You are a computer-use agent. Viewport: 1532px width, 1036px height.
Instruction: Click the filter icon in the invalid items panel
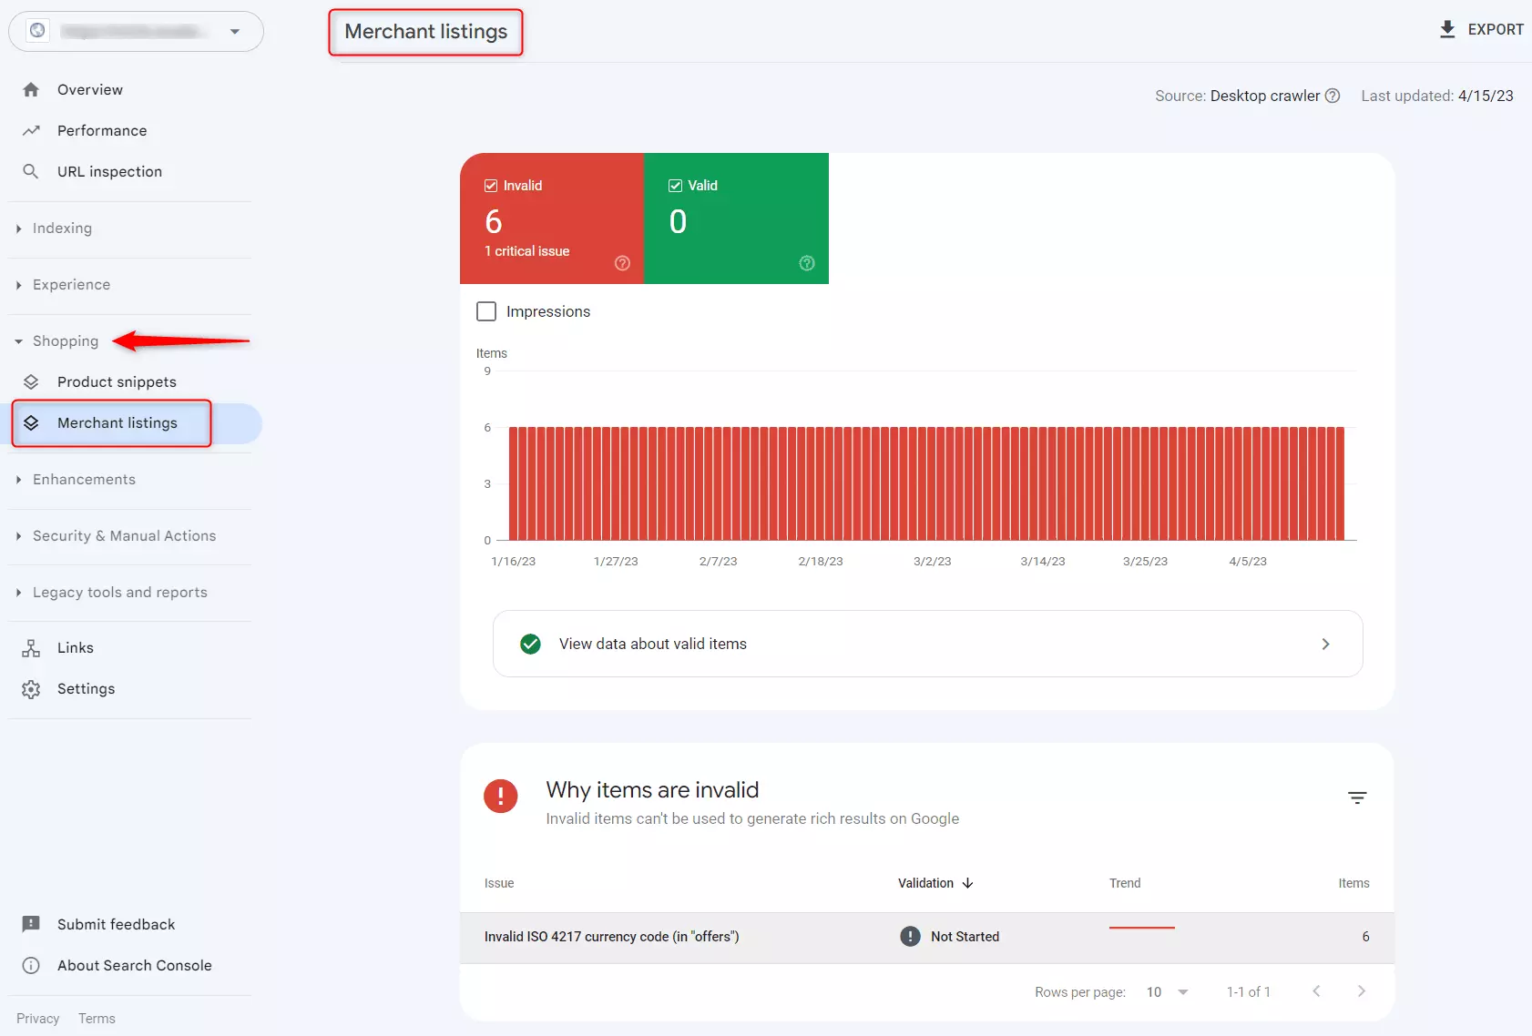click(1357, 797)
